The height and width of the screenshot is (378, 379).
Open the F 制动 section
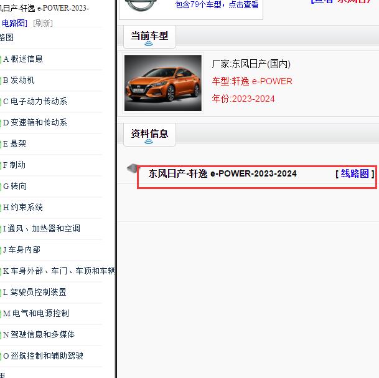point(14,165)
